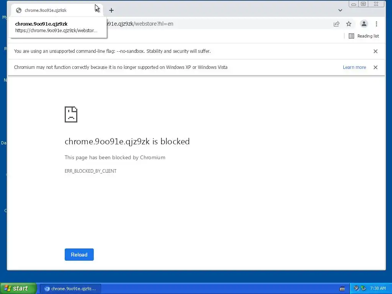The width and height of the screenshot is (392, 294).
Task: Dismiss the Windows XP unsupported infobar
Action: (x=376, y=67)
